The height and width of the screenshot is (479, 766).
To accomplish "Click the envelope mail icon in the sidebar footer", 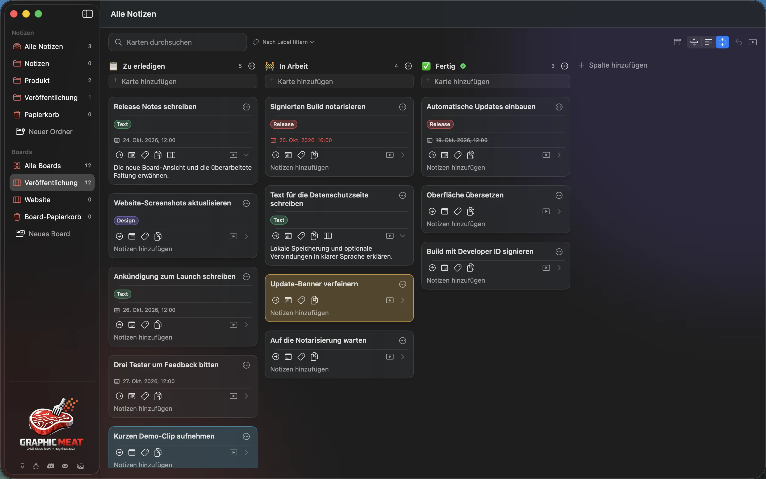I will point(65,466).
